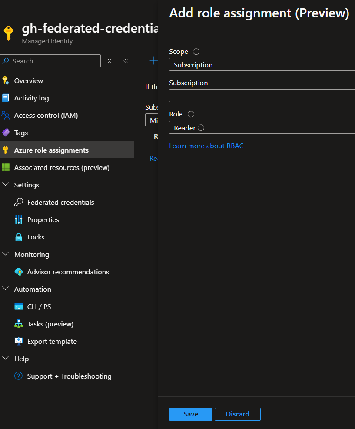This screenshot has width=355, height=429.
Task: Click the Access control (IAM) icon
Action: [x=18, y=115]
